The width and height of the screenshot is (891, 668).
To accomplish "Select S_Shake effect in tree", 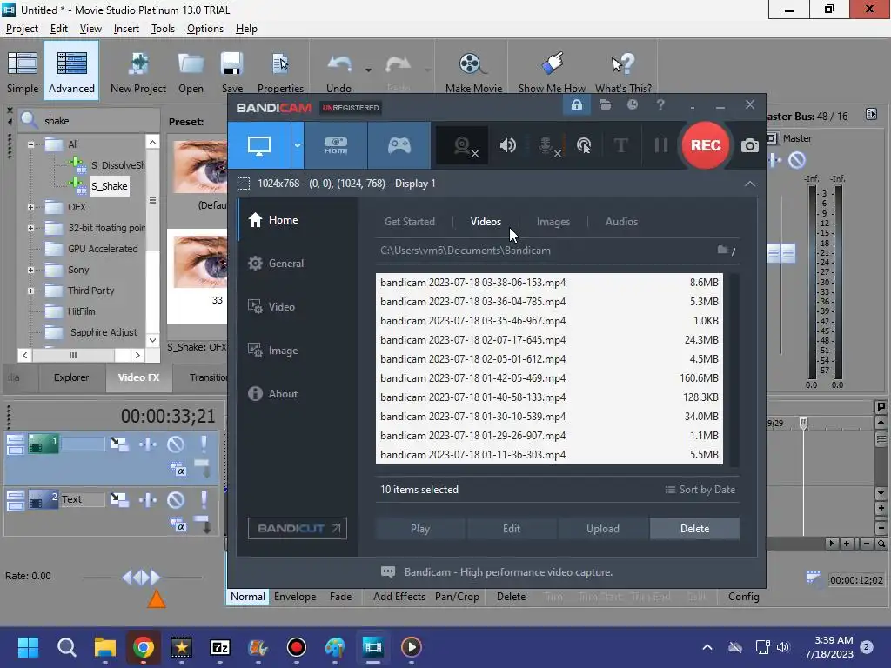I will tap(109, 186).
